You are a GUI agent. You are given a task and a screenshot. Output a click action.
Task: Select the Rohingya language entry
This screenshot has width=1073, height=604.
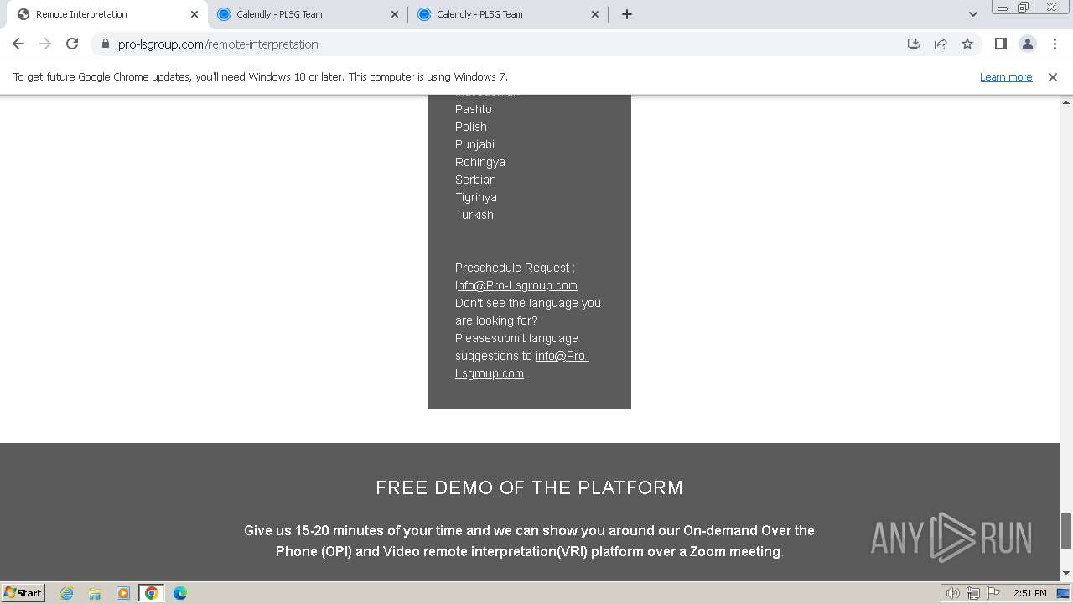480,162
